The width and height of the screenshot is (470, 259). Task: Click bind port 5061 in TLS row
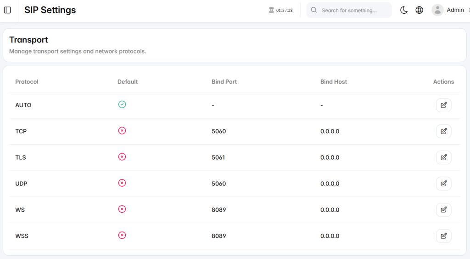click(x=218, y=157)
